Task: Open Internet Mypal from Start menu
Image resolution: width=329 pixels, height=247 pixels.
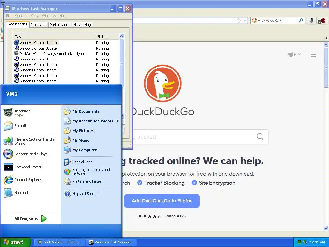Action: (17, 113)
